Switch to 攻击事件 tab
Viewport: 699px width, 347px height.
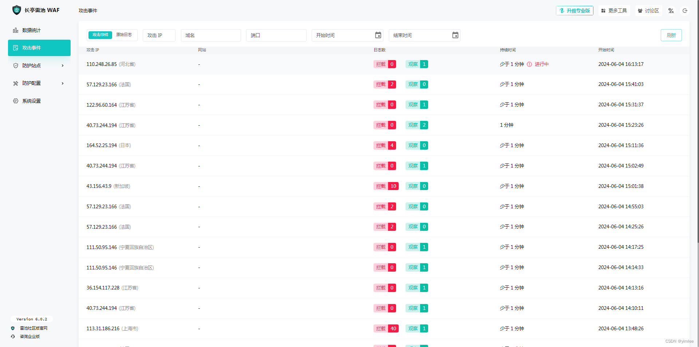point(100,35)
